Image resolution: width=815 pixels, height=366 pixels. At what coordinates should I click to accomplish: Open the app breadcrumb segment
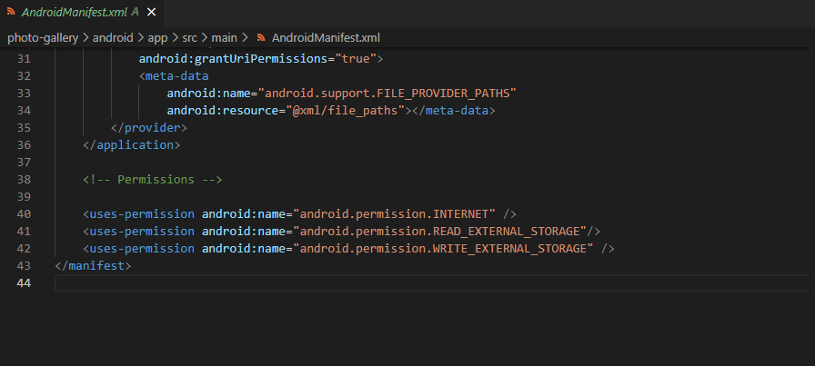157,38
